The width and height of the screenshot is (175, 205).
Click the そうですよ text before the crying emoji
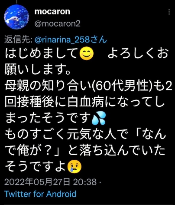36,166
